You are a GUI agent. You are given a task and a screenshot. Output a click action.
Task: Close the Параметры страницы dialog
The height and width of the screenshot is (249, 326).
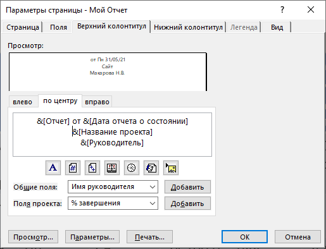pos(311,9)
